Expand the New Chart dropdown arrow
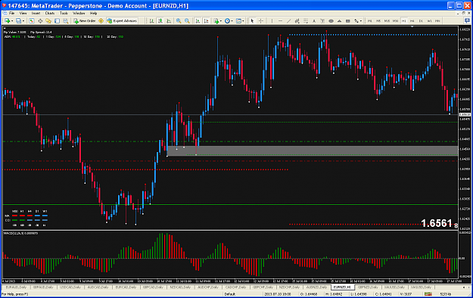Image resolution: width=473 pixels, height=298 pixels. click(12, 21)
